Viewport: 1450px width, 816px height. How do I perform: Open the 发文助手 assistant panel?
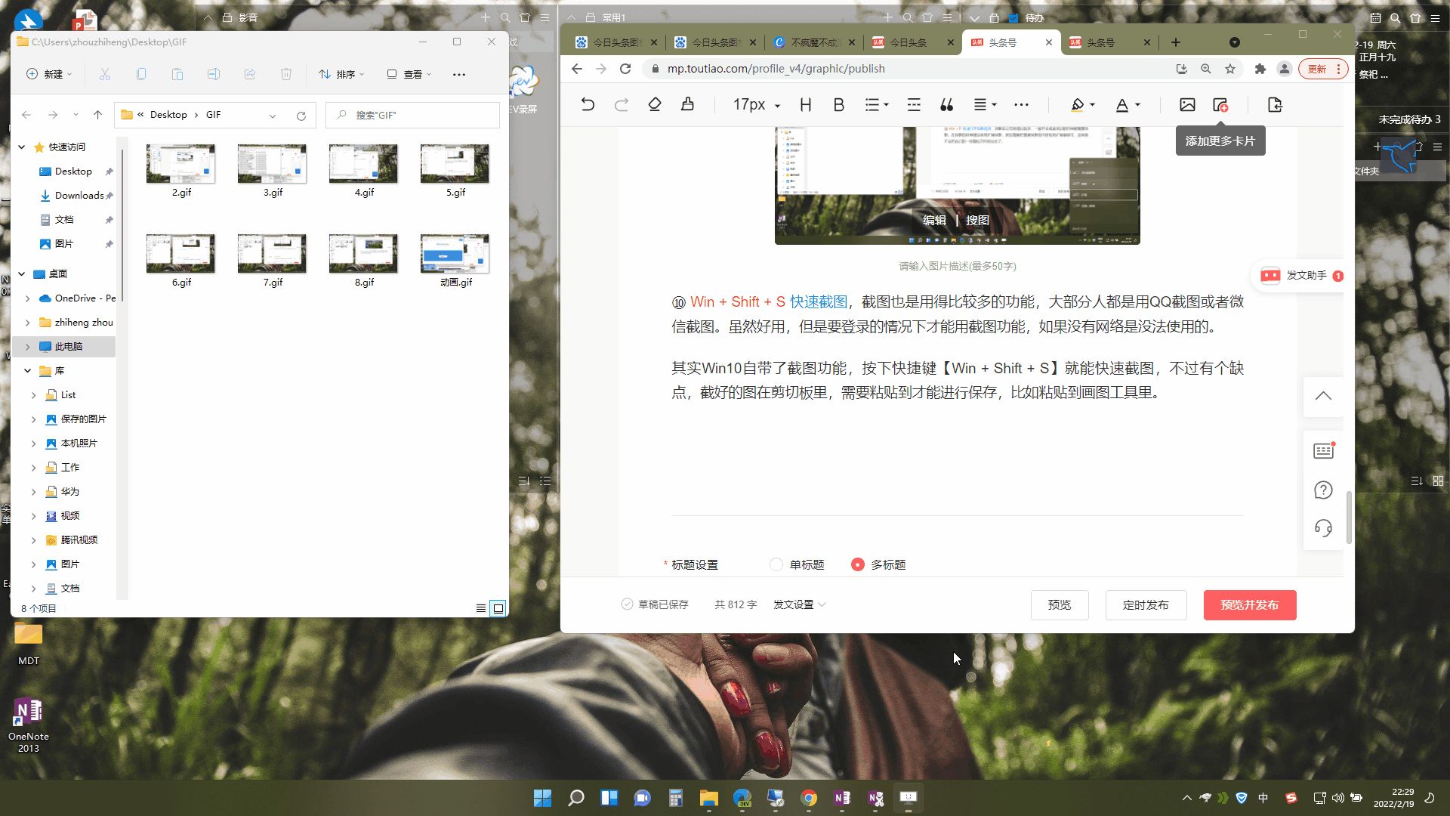(x=1300, y=276)
